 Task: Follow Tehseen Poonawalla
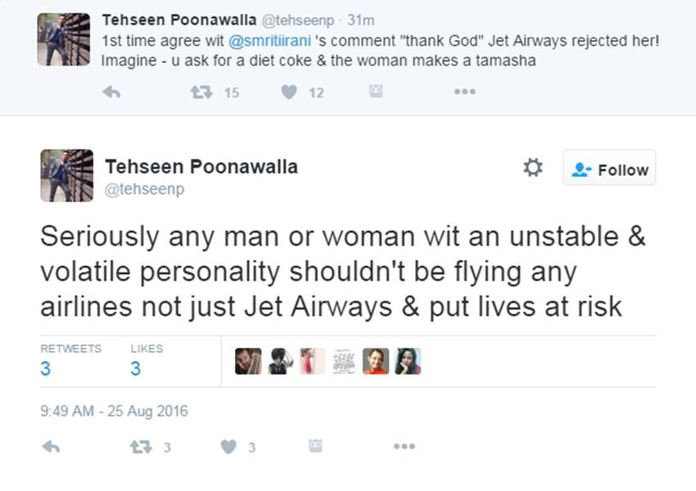click(x=609, y=169)
